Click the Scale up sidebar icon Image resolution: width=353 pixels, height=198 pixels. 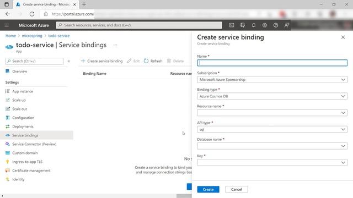[7, 100]
